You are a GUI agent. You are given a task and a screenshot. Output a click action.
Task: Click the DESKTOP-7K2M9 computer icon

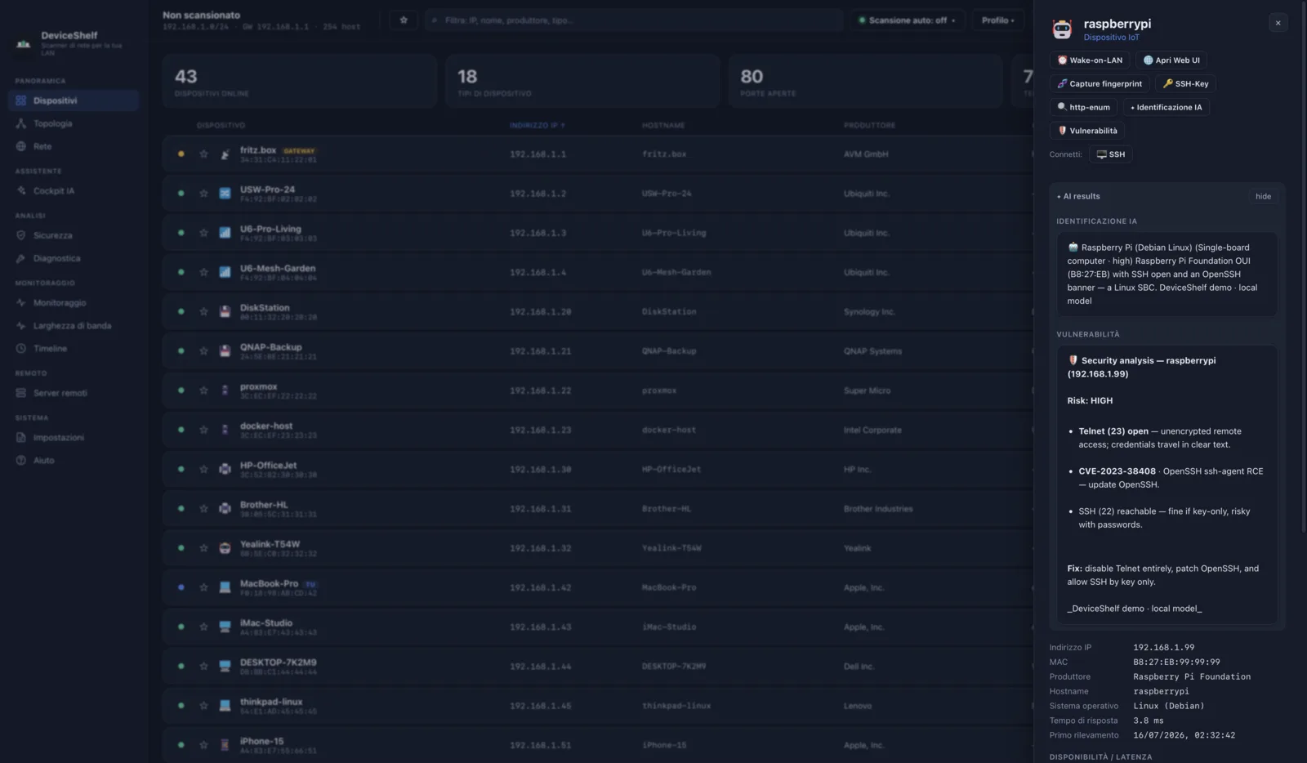point(225,666)
